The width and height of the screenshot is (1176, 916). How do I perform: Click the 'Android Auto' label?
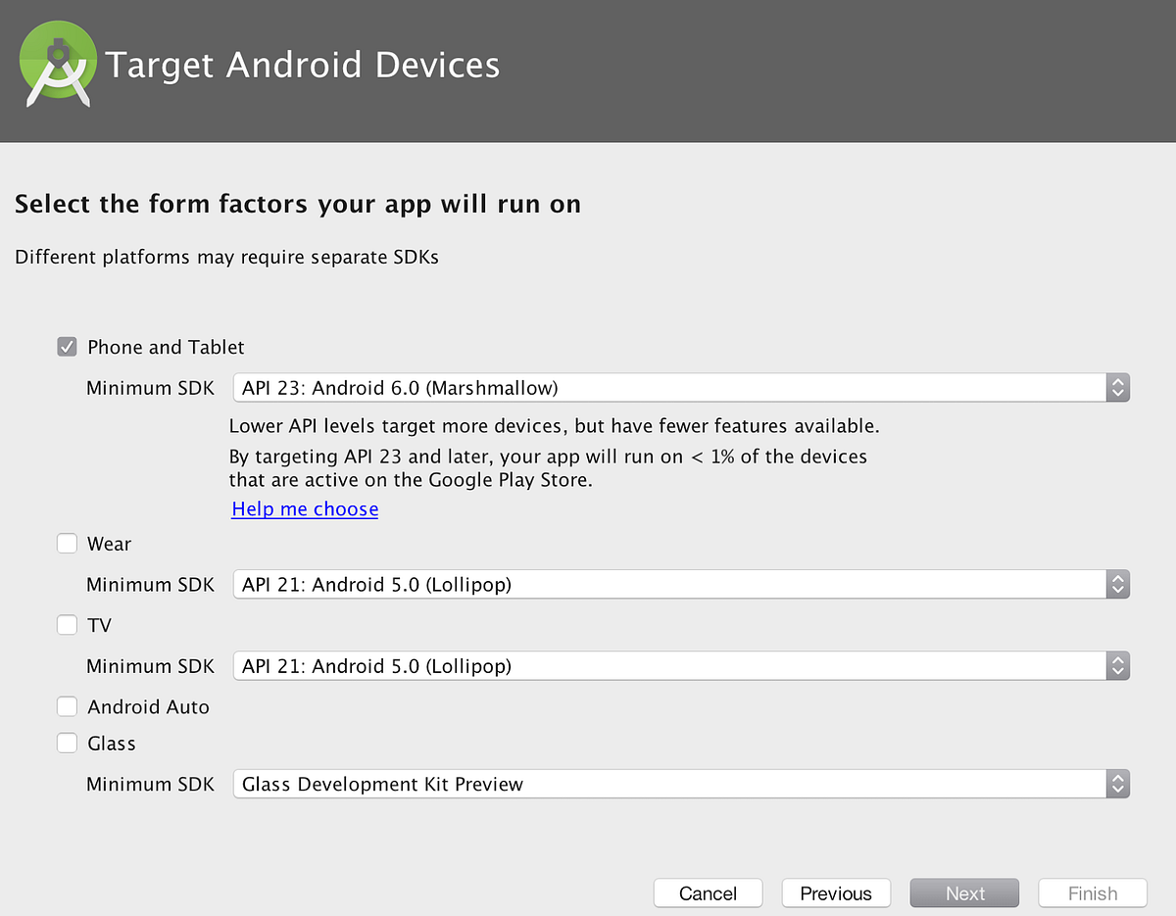point(148,706)
